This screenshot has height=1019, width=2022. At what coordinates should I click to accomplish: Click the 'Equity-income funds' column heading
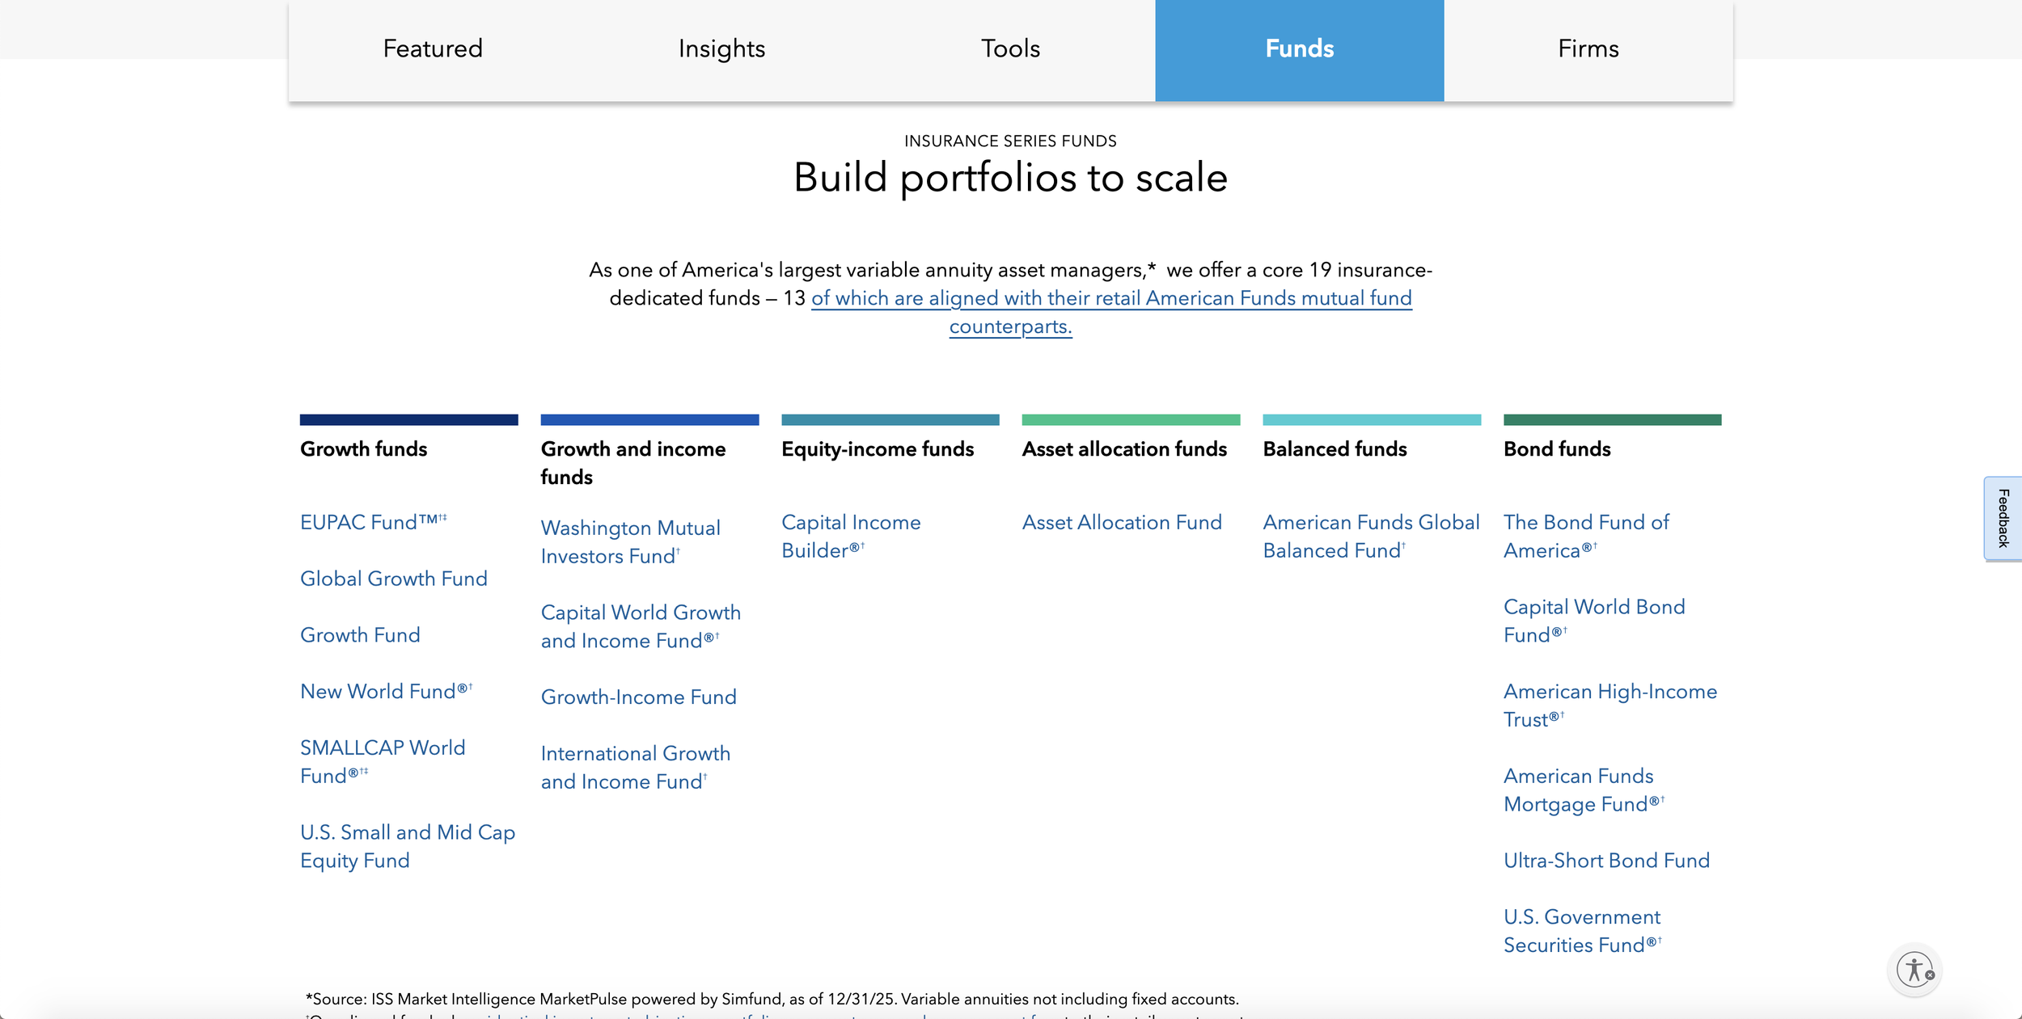[x=878, y=449]
